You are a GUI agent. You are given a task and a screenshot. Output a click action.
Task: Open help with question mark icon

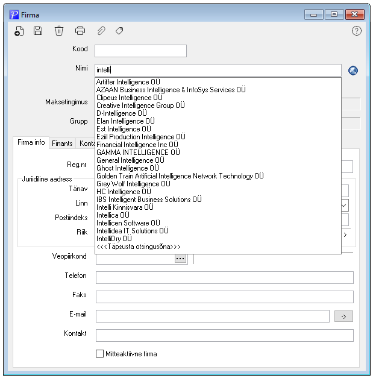(356, 31)
